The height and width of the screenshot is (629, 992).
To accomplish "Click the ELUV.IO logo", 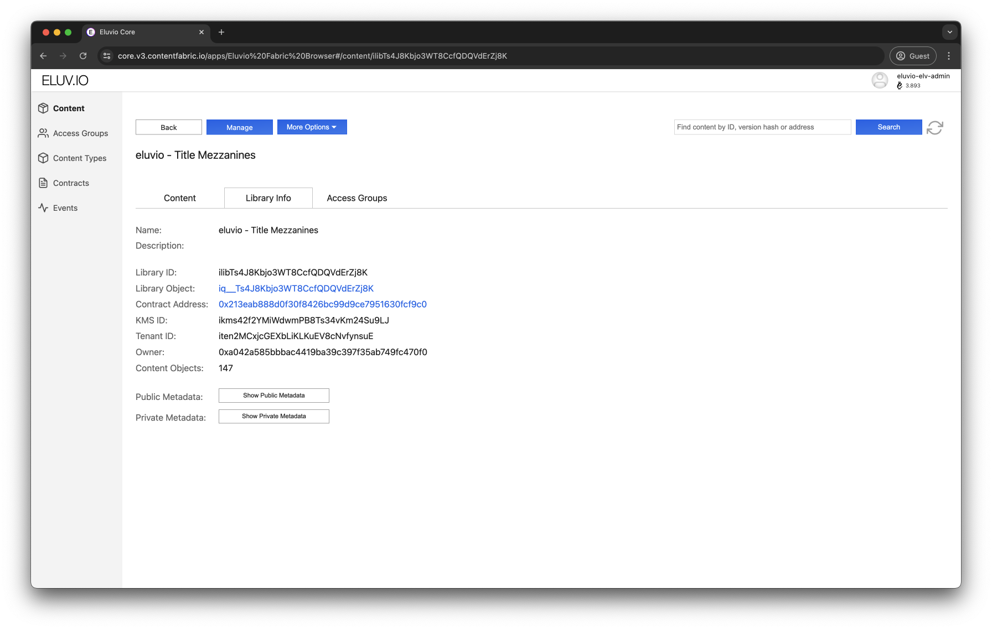I will [65, 81].
